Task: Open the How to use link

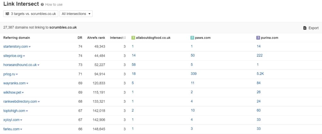Action: point(54,4)
